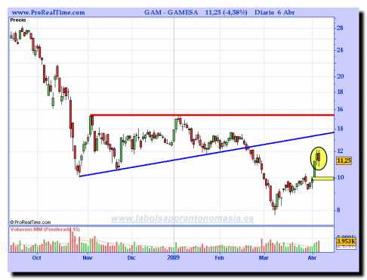Click the red horizontal resistance line
Viewport: 367px width, 280px height.
point(212,115)
